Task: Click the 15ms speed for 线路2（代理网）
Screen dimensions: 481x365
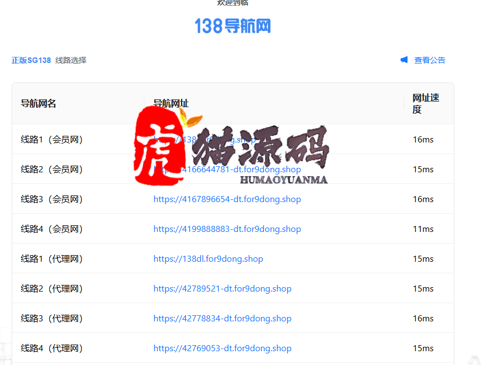Action: click(423, 288)
